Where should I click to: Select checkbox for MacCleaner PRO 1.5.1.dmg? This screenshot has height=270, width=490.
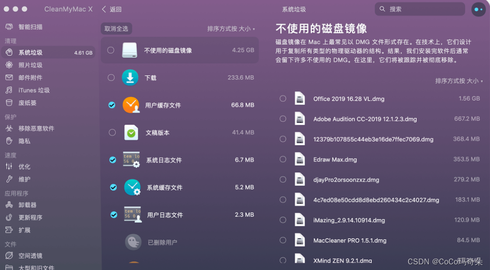(283, 240)
